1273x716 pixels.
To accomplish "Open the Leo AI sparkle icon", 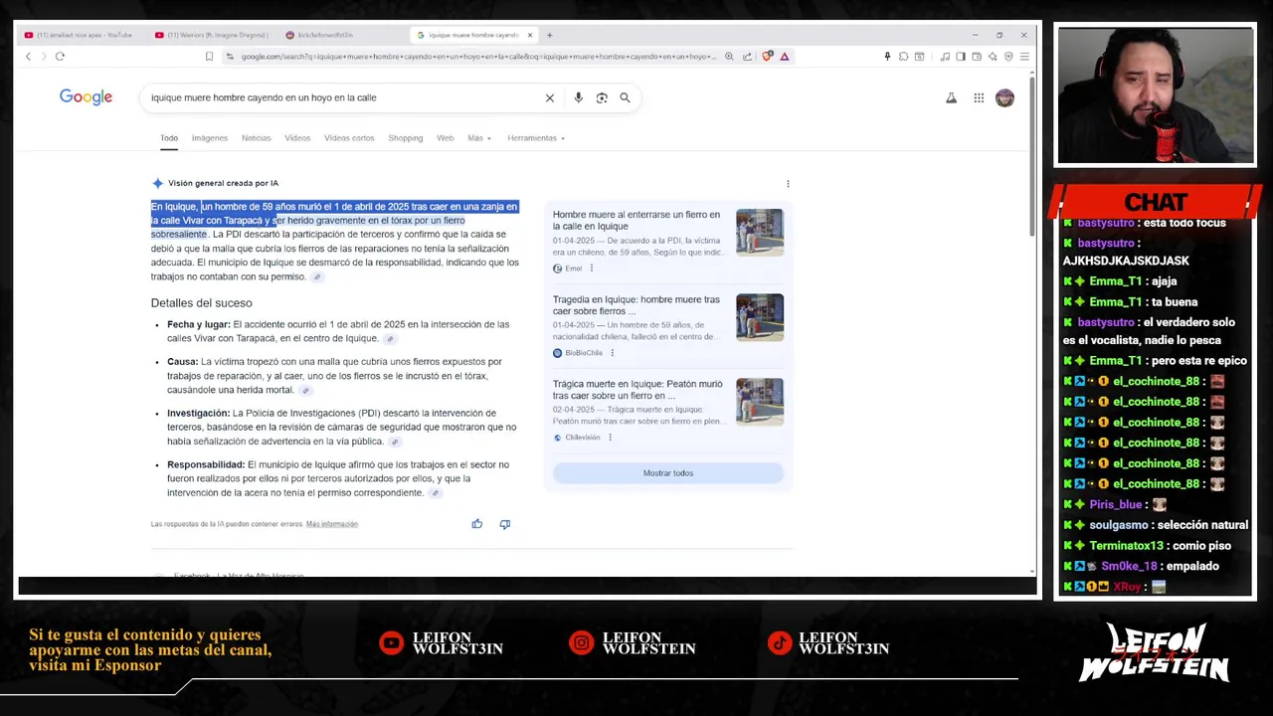I will 993,57.
